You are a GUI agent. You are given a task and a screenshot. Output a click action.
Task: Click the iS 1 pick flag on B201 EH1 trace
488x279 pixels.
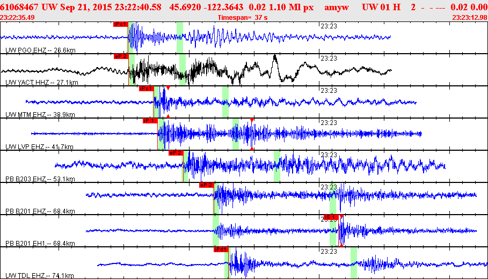pos(331,217)
